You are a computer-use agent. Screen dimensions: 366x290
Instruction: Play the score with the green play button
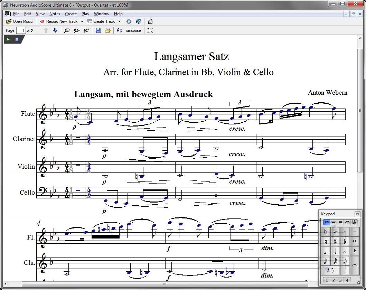pyautogui.click(x=8, y=39)
